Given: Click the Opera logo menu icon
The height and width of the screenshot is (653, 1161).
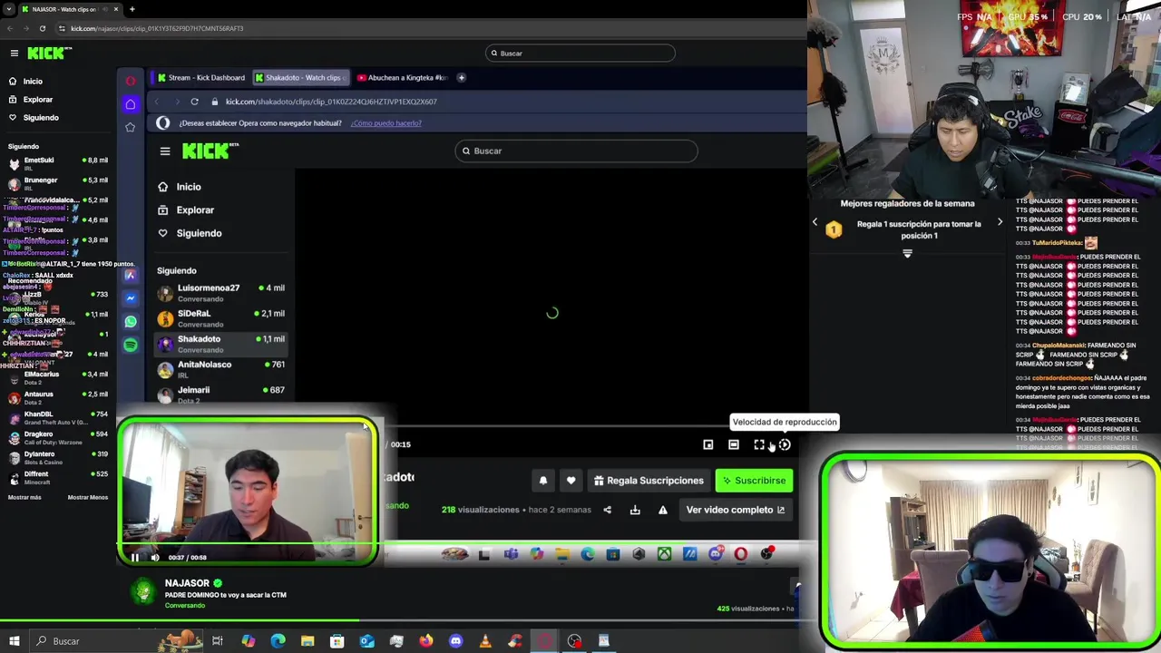Looking at the screenshot, I should (131, 81).
